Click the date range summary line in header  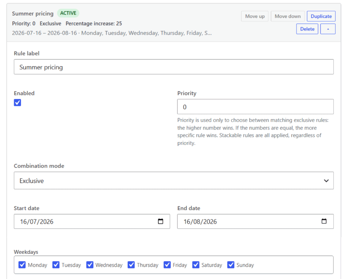(x=112, y=33)
